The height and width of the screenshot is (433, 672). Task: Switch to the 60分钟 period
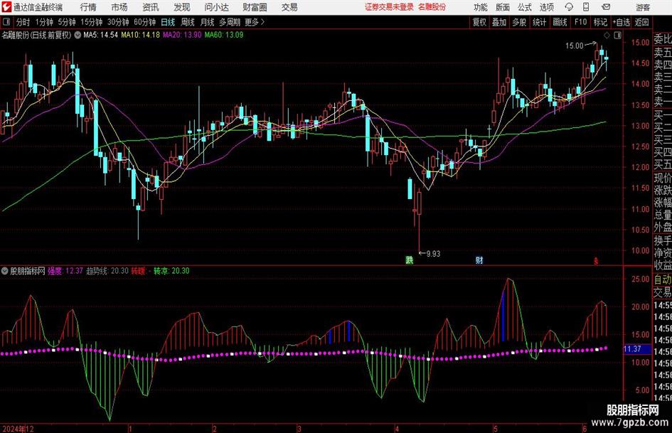click(x=144, y=22)
